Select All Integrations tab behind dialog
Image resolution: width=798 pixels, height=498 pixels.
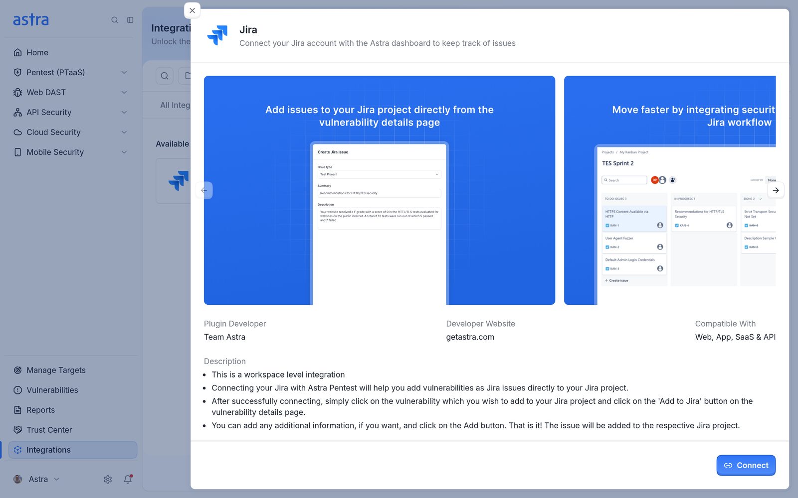tap(175, 105)
